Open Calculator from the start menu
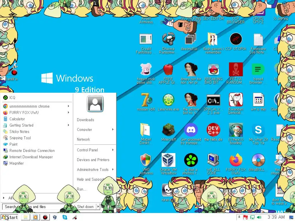 [x=37, y=119]
